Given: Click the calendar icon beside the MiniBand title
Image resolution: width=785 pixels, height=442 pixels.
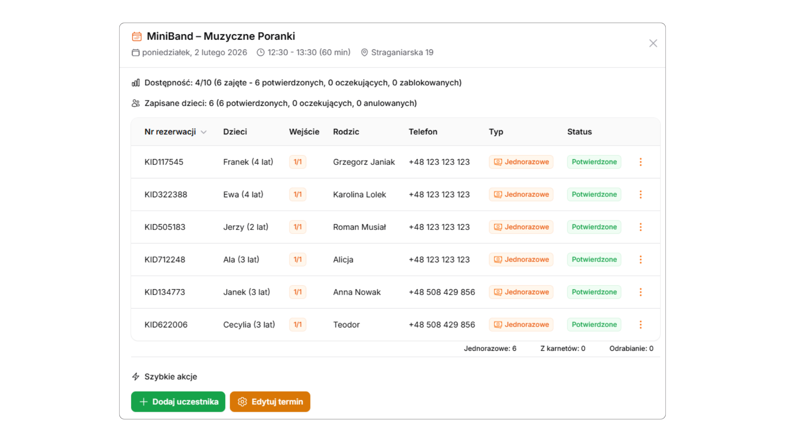Looking at the screenshot, I should [x=137, y=36].
